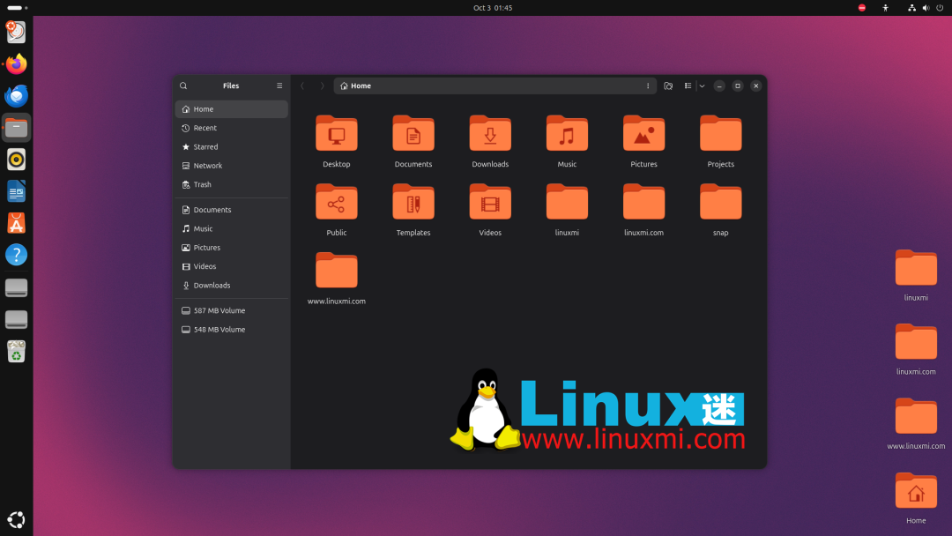Open the Activities workspace indicator
The width and height of the screenshot is (952, 536).
point(17,8)
